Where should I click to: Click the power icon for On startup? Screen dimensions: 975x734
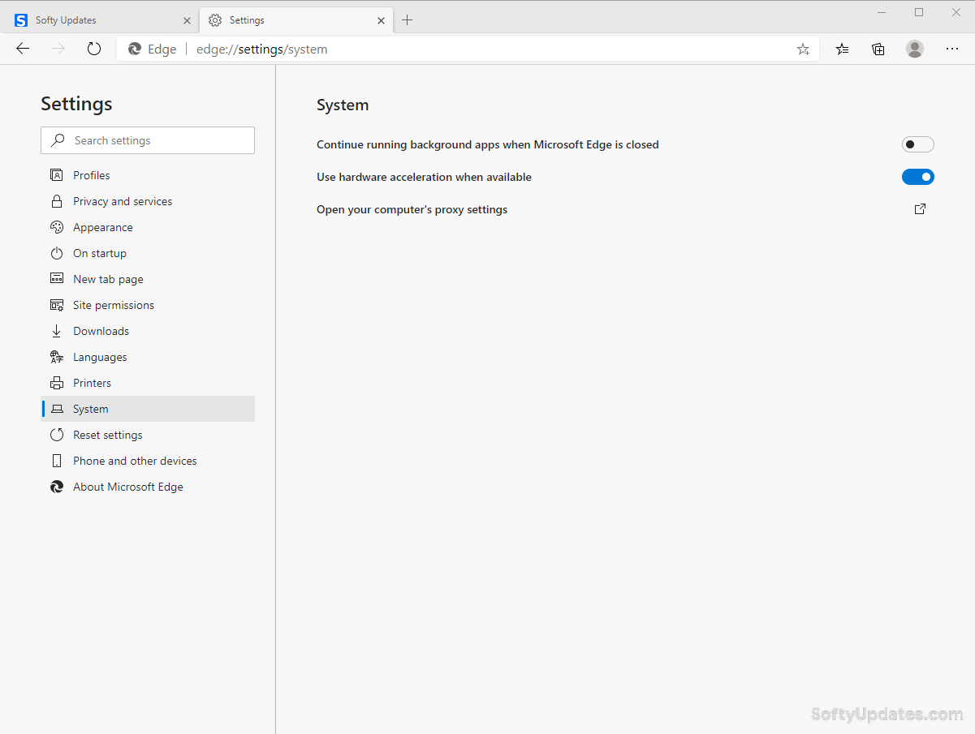pyautogui.click(x=57, y=253)
